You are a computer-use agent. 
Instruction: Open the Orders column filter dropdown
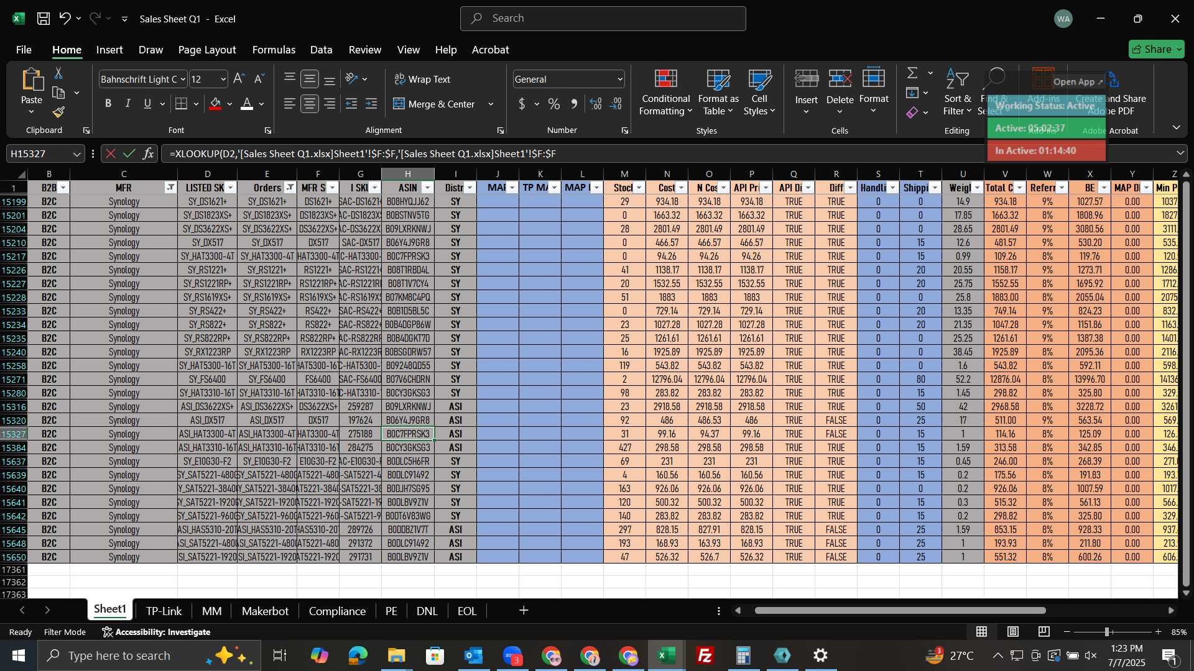point(290,188)
